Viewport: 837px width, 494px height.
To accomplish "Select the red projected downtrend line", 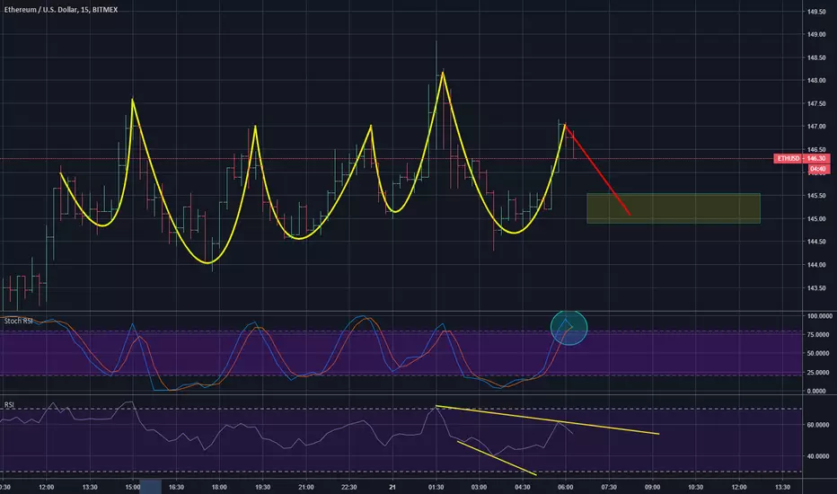I will point(598,171).
